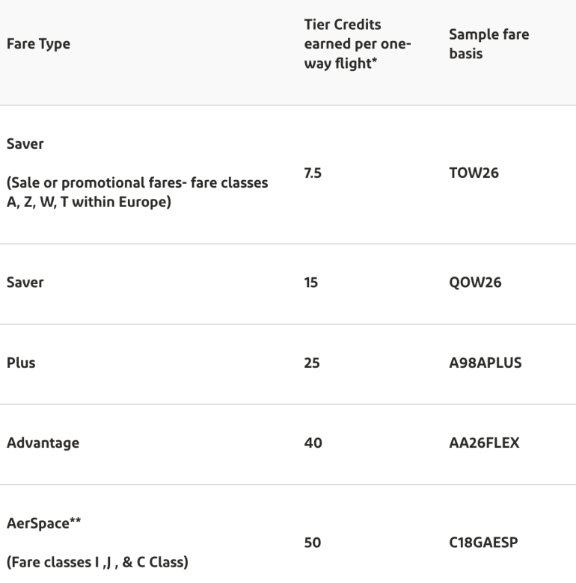Click the Fare Type column header
The height and width of the screenshot is (583, 576).
click(x=38, y=44)
